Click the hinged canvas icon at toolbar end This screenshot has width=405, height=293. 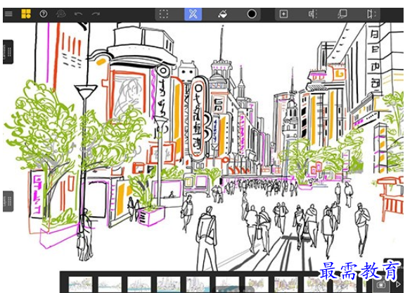371,13
